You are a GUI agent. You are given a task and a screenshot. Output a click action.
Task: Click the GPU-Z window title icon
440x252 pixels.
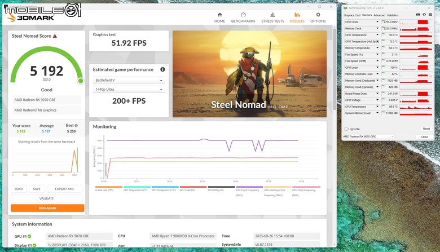pyautogui.click(x=345, y=8)
